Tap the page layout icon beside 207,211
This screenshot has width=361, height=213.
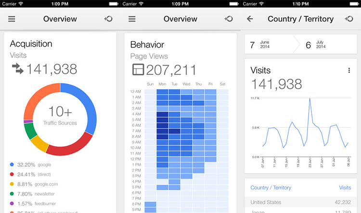[x=137, y=70]
